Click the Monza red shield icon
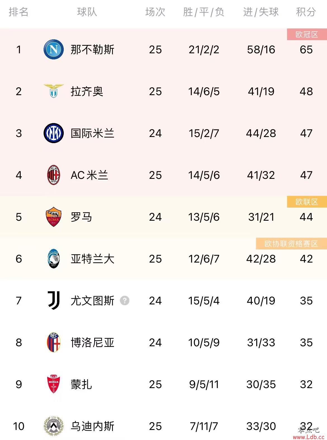 coord(54,384)
